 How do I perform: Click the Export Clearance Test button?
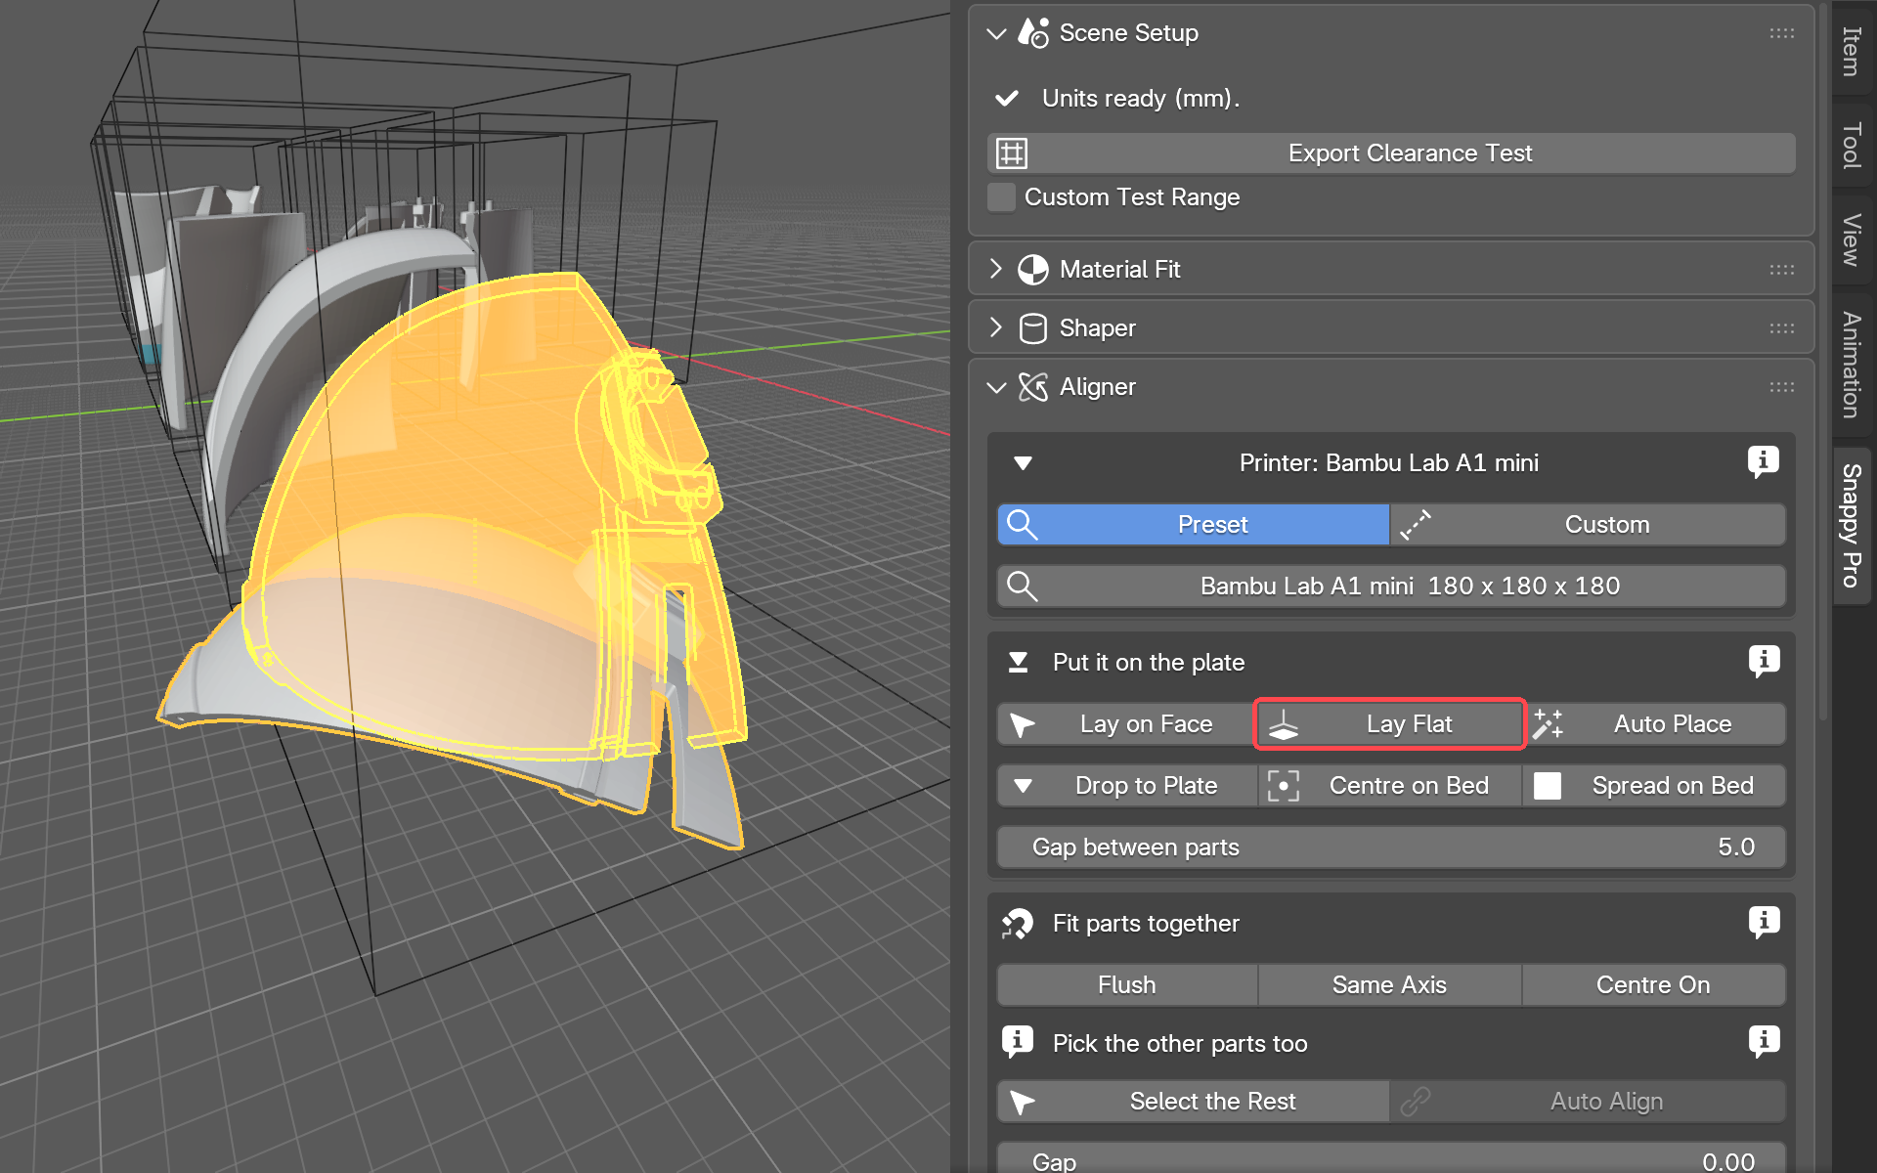point(1391,153)
